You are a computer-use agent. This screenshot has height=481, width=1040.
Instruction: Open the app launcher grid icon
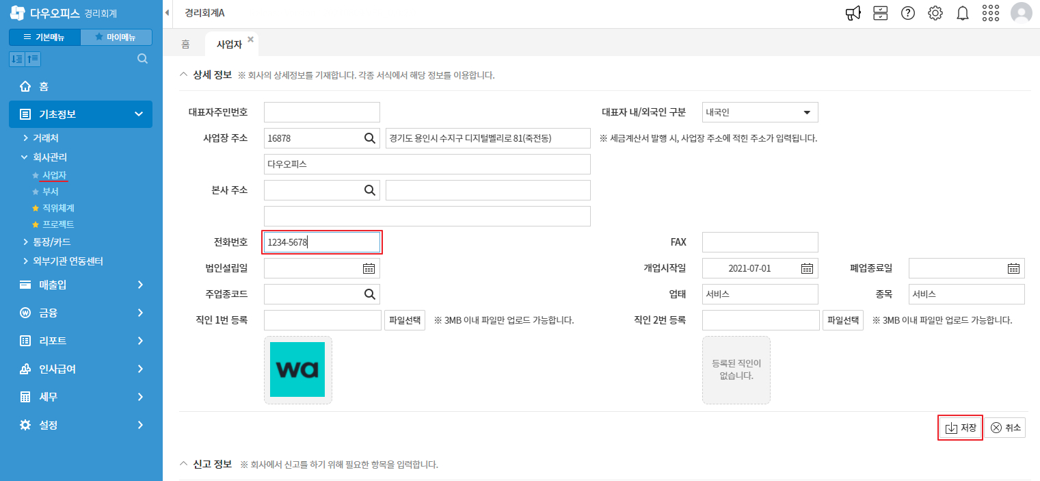click(989, 12)
